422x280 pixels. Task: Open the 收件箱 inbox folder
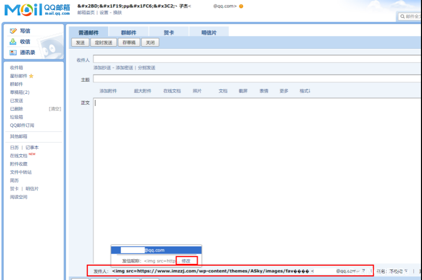click(16, 67)
